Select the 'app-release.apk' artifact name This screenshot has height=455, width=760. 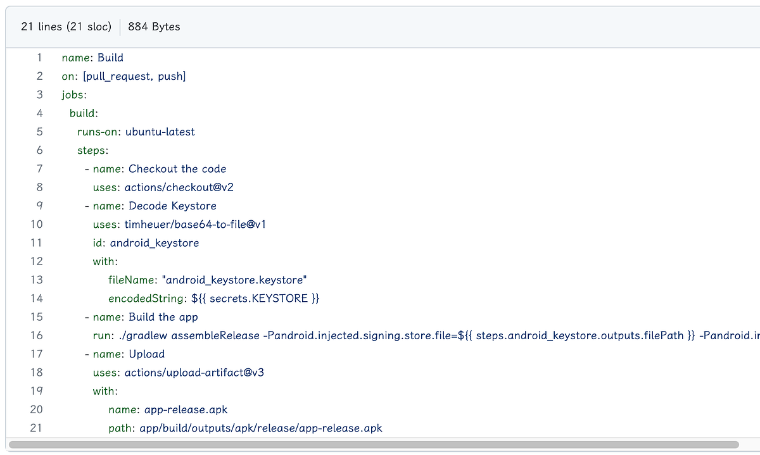(x=184, y=409)
